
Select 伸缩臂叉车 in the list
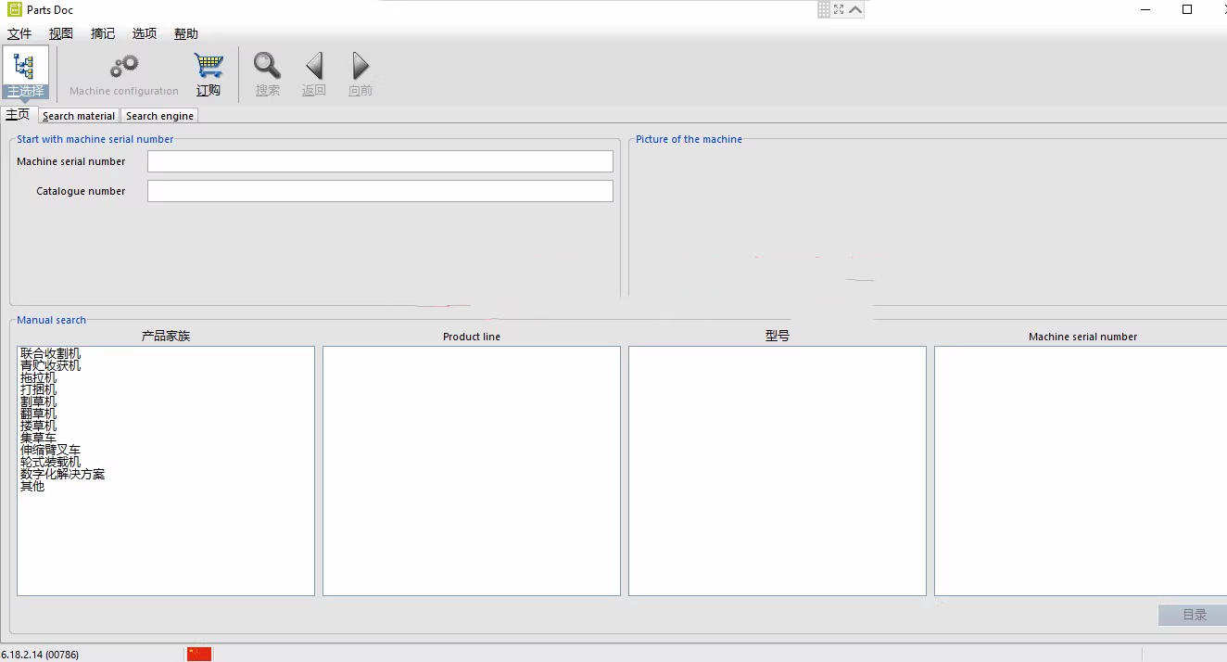[50, 450]
